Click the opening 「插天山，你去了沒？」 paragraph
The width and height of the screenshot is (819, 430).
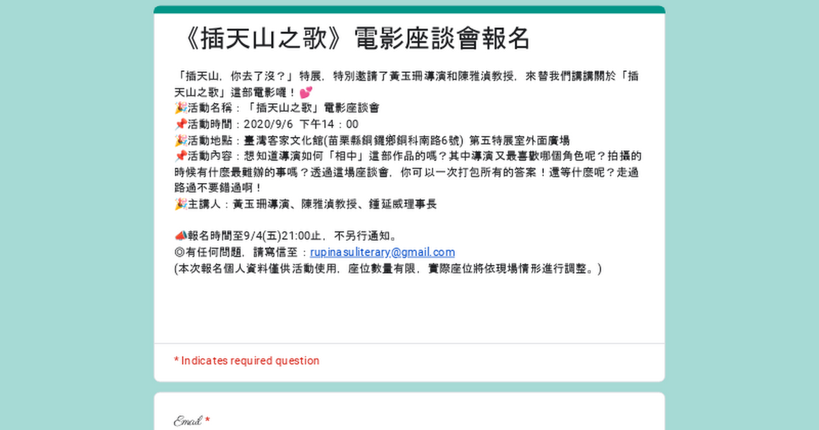click(408, 83)
